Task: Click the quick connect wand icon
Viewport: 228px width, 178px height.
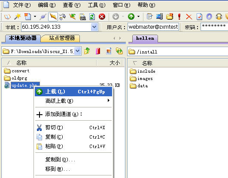Action: click(x=18, y=17)
